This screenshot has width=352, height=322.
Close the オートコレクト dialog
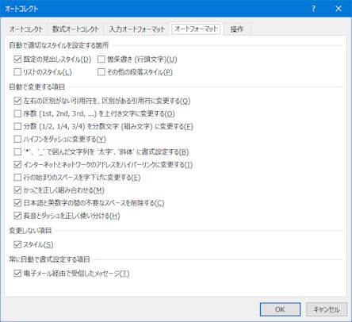coord(339,9)
